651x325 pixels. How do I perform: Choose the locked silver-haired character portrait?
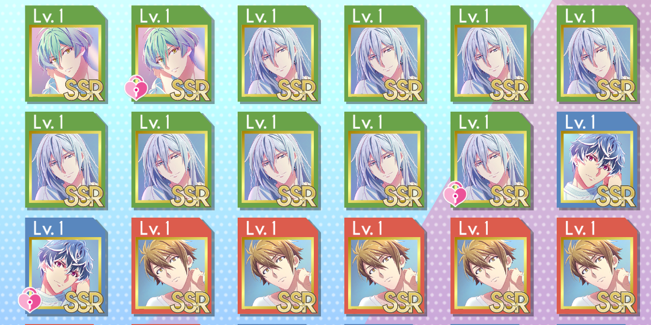click(491, 160)
